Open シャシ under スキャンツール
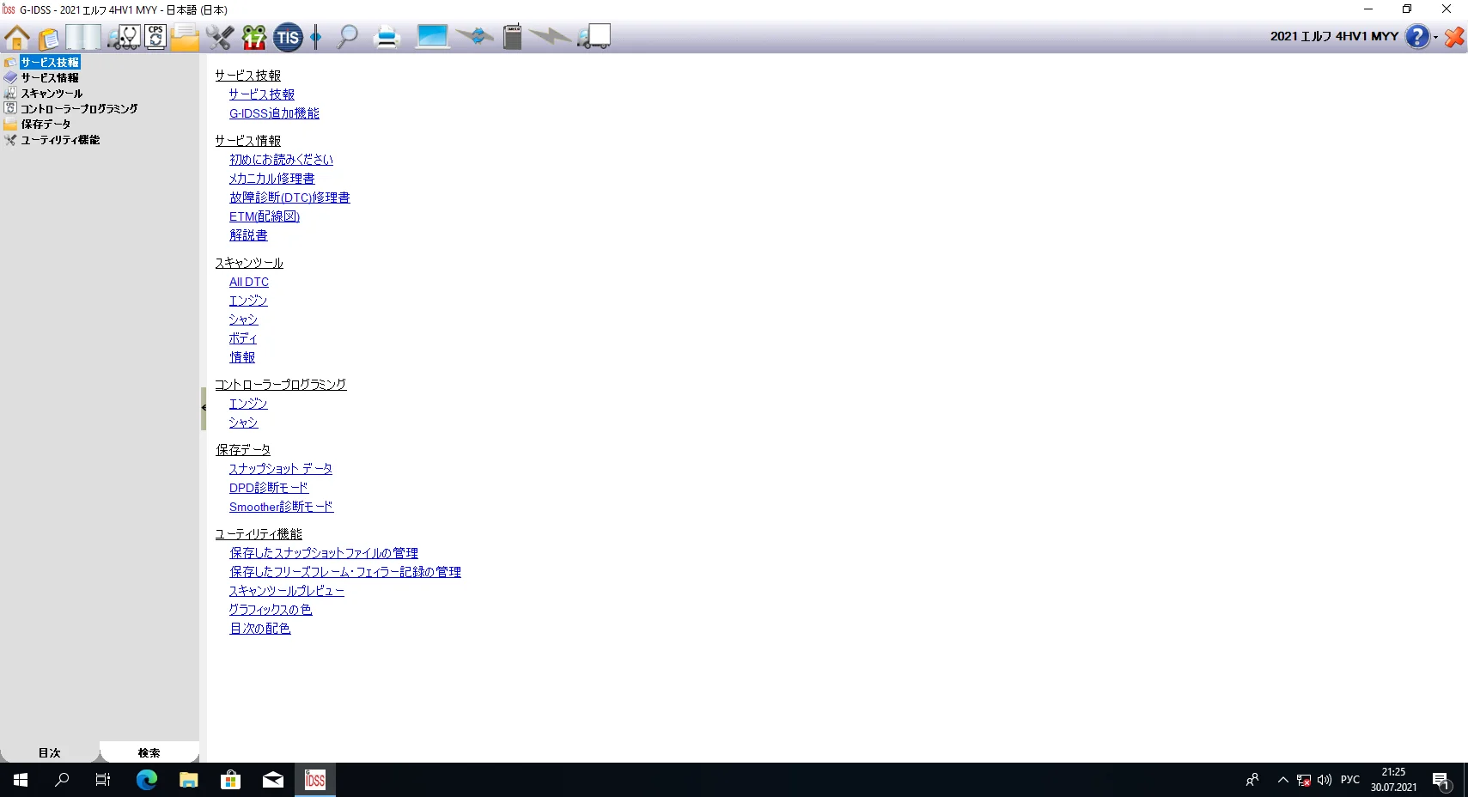1468x797 pixels. [243, 319]
